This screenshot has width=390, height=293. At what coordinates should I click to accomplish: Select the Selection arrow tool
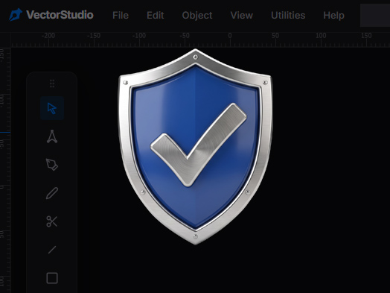point(52,108)
